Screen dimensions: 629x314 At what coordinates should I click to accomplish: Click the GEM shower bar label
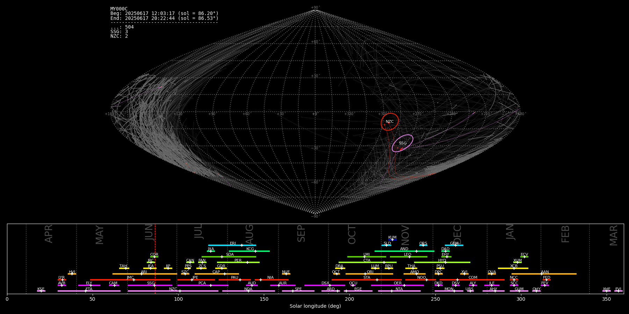454,244
